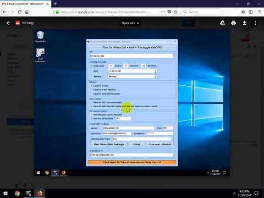
Task: Save page to Pocket
Action: click(169, 12)
